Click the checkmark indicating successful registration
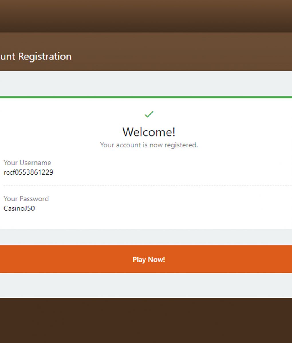The height and width of the screenshot is (343, 292). [149, 114]
